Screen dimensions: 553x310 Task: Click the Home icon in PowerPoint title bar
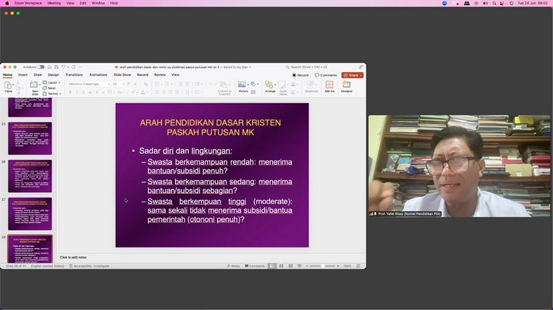click(x=49, y=67)
